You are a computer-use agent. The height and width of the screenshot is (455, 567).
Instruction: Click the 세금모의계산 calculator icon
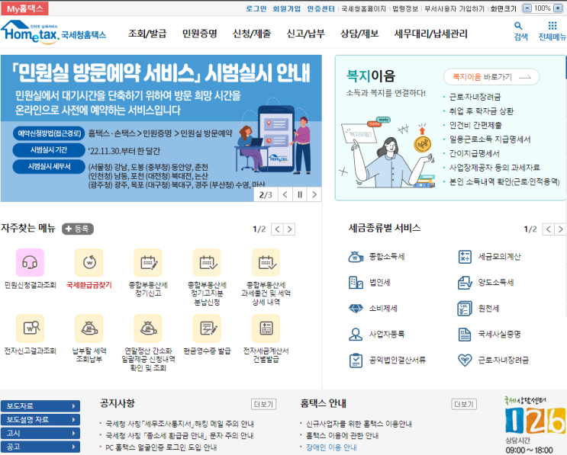(465, 257)
